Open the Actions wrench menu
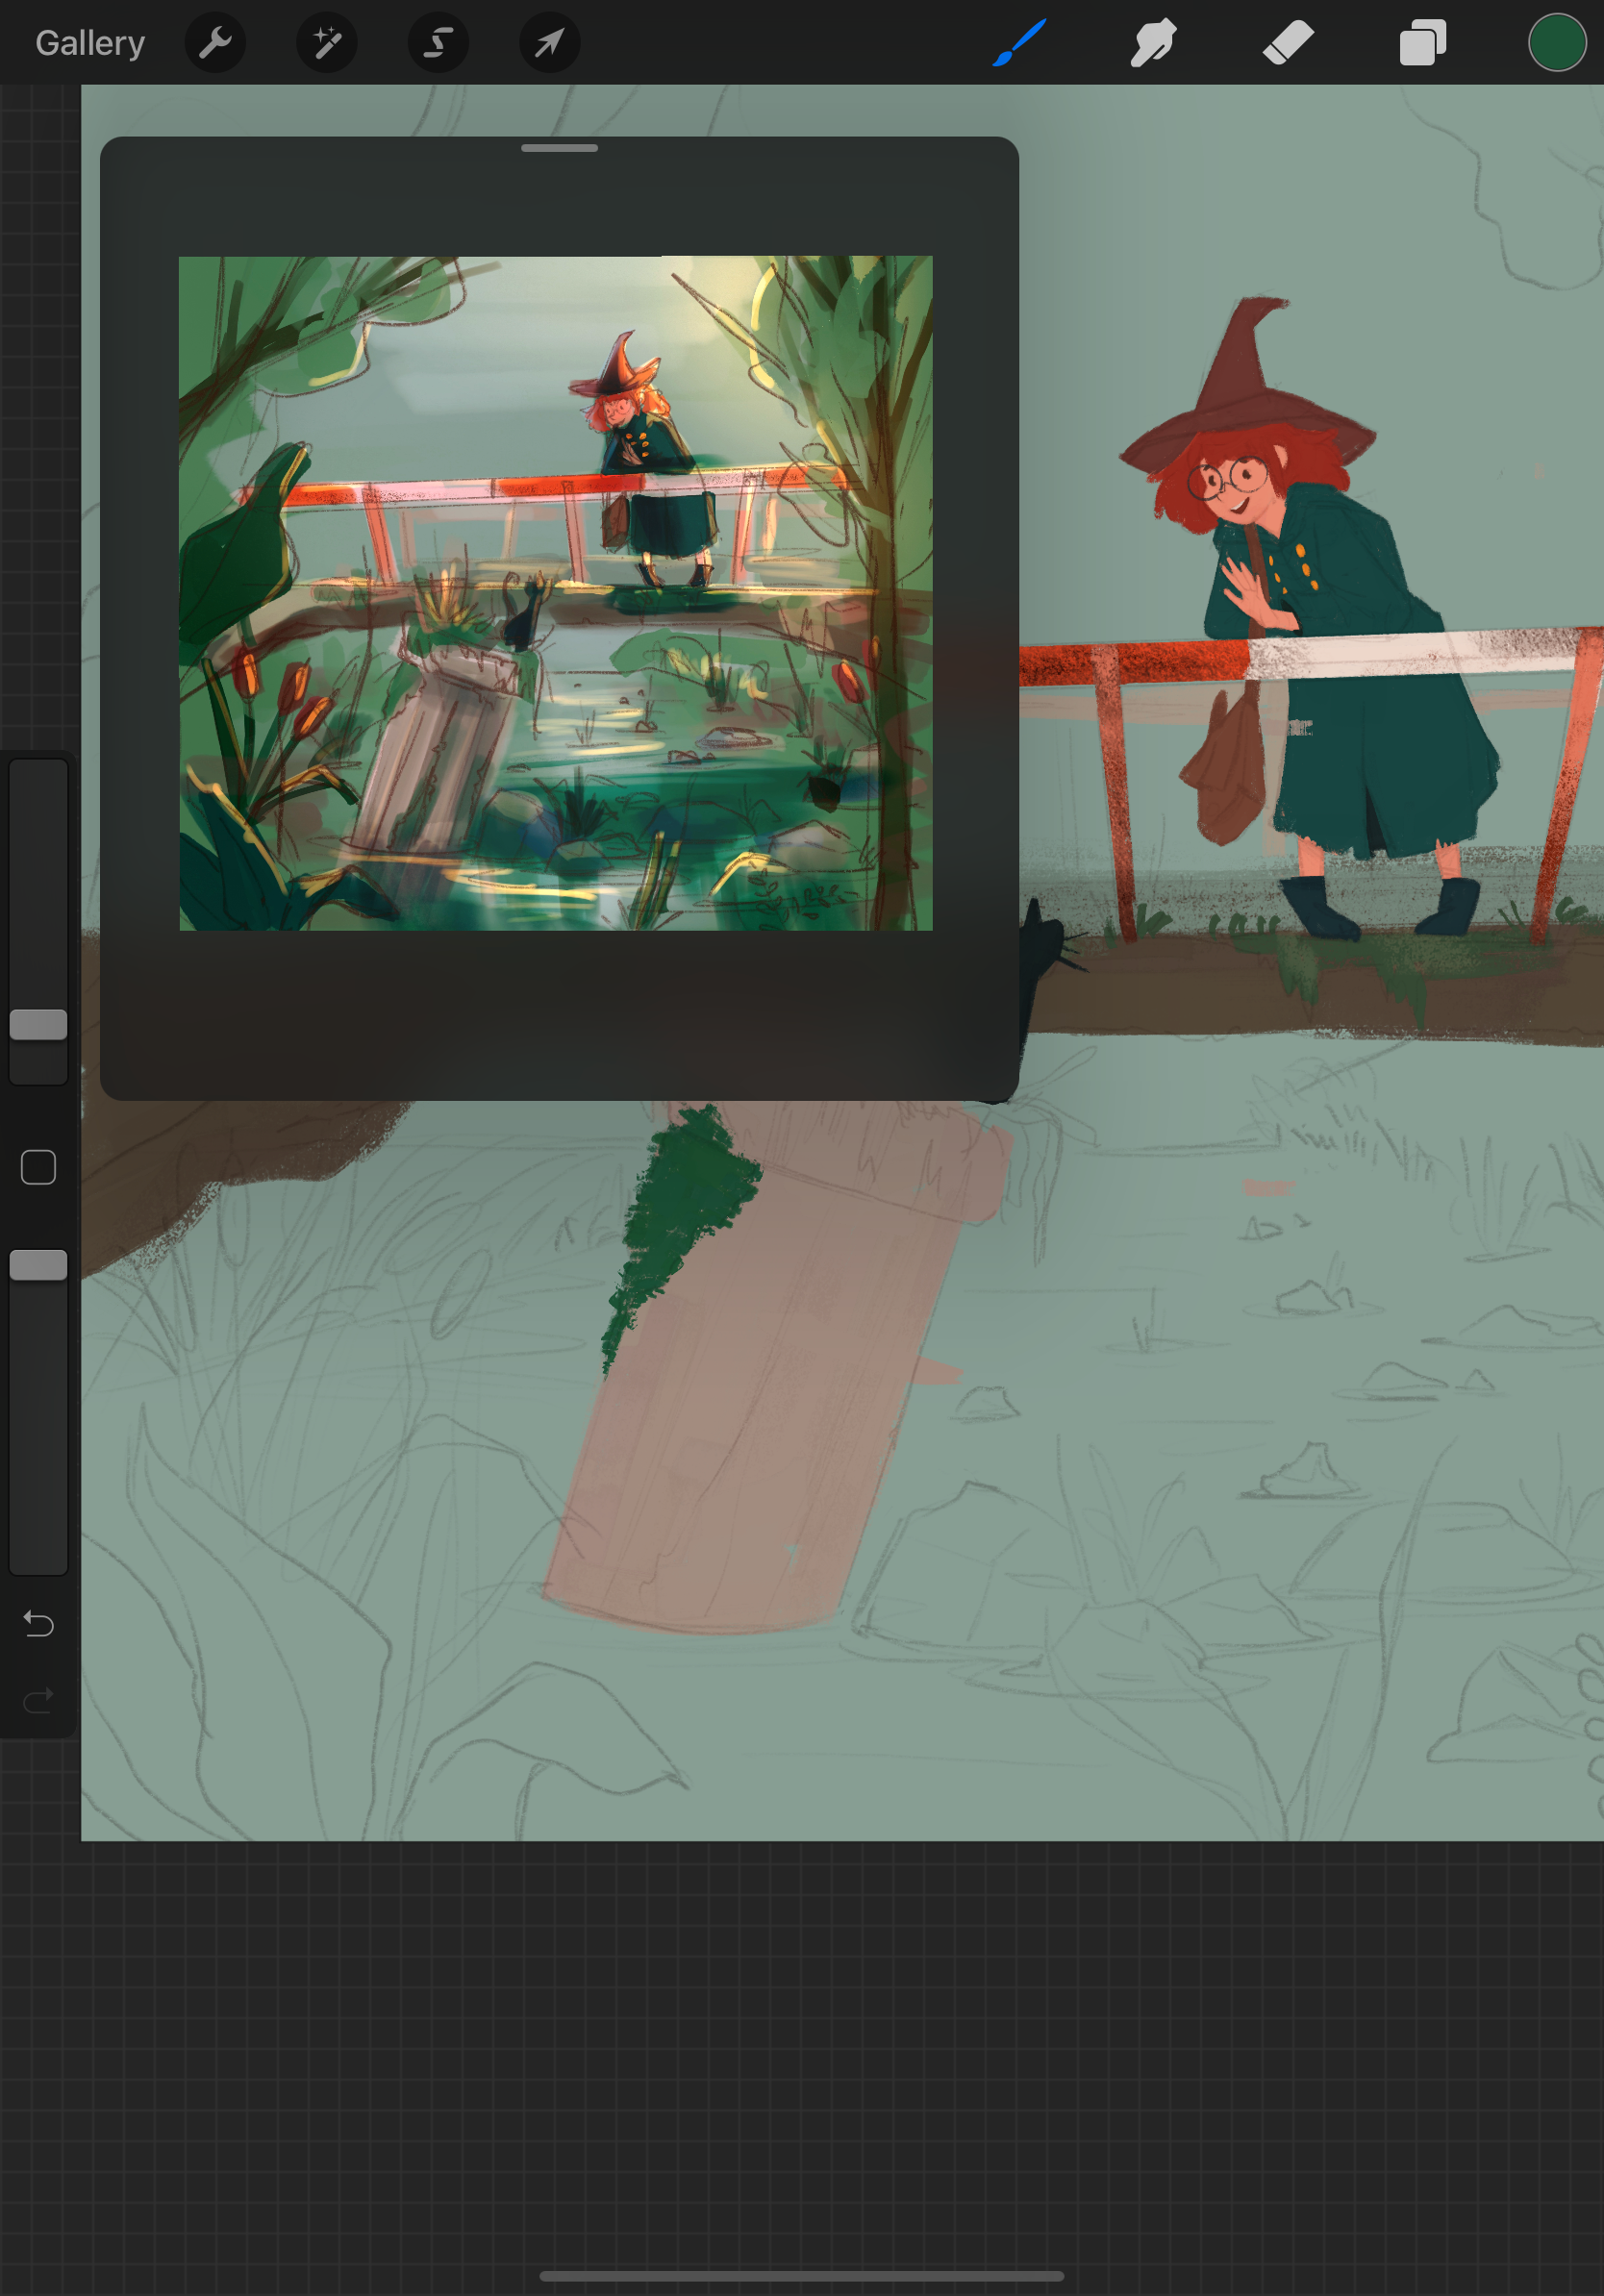This screenshot has height=2296, width=1604. (x=215, y=43)
